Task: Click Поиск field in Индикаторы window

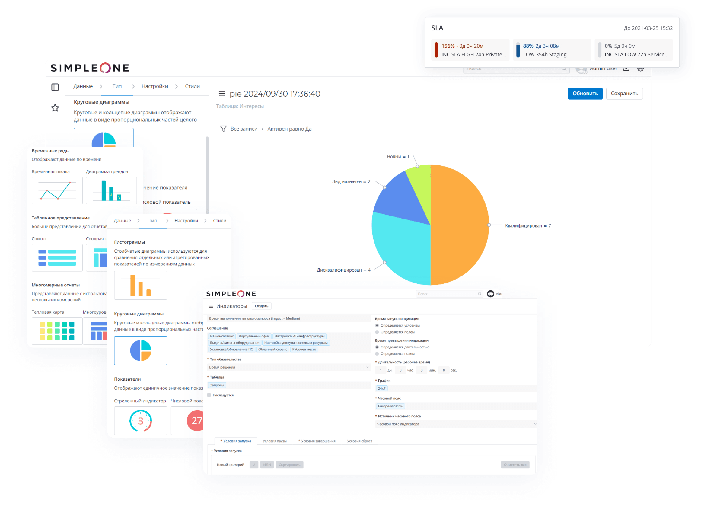Action: pyautogui.click(x=449, y=294)
